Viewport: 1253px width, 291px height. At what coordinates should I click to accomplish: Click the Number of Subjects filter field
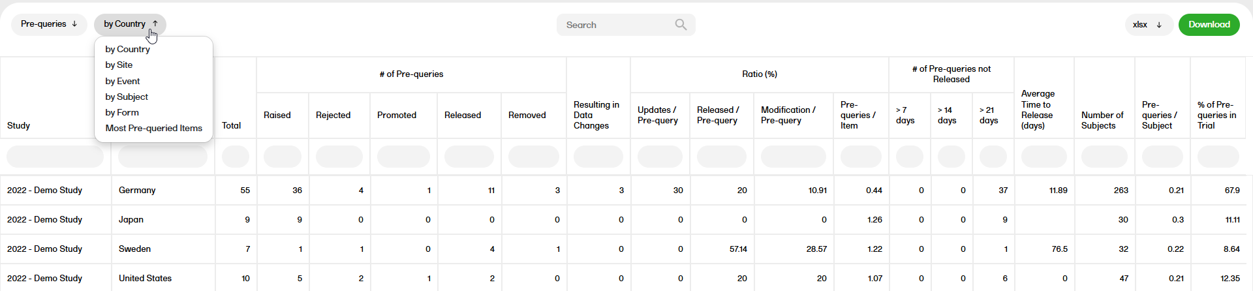(1104, 157)
